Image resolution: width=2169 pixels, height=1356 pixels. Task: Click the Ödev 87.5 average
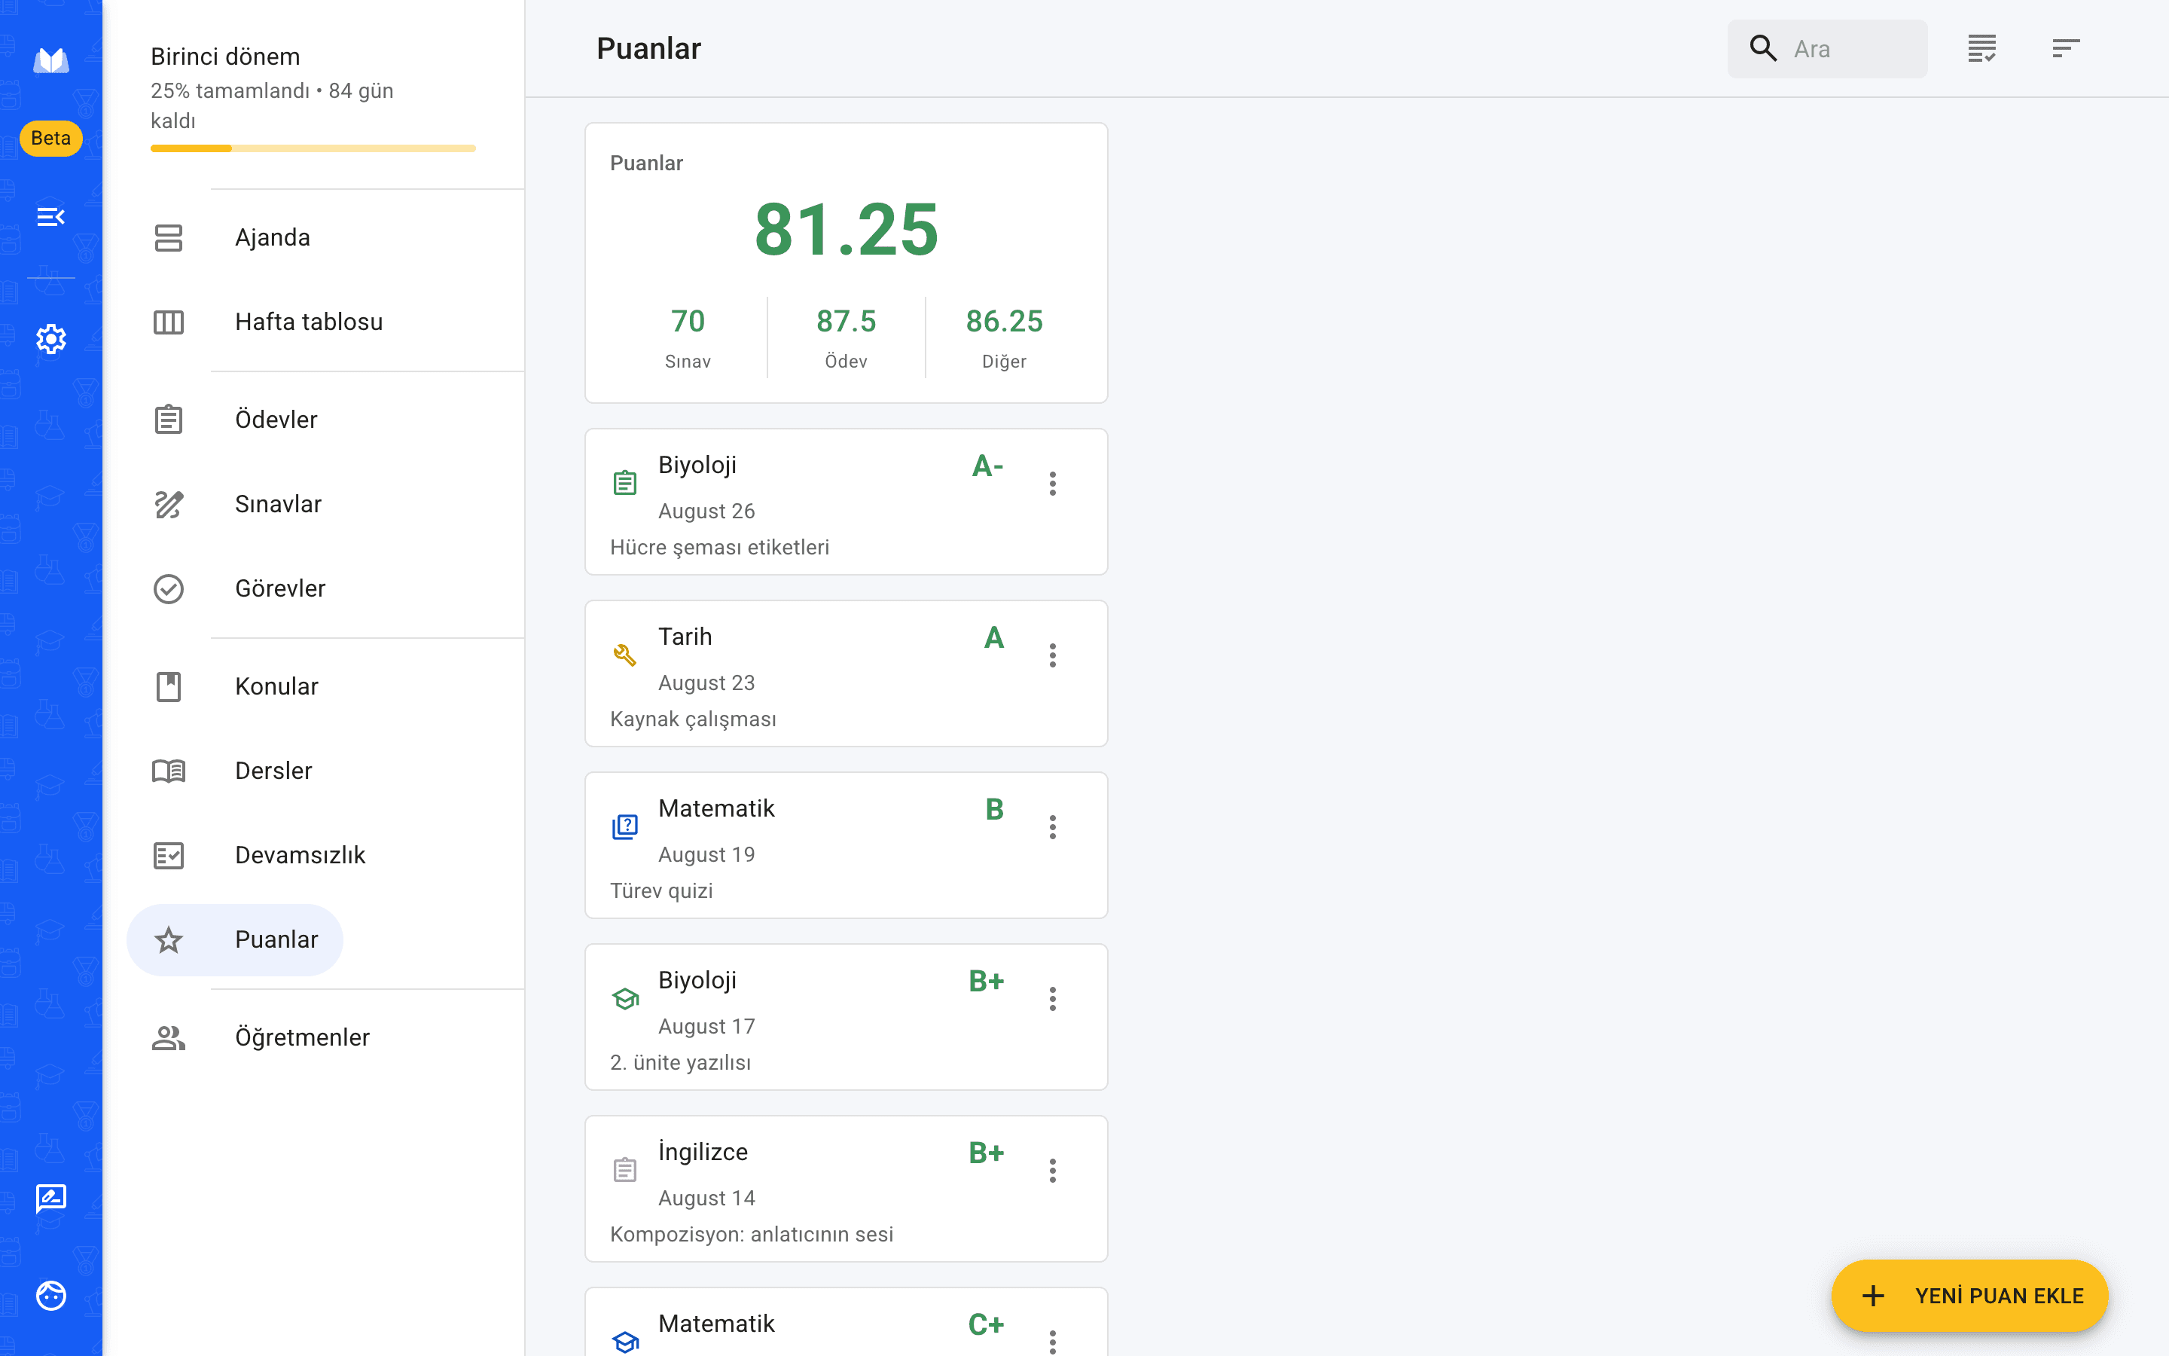click(x=846, y=338)
